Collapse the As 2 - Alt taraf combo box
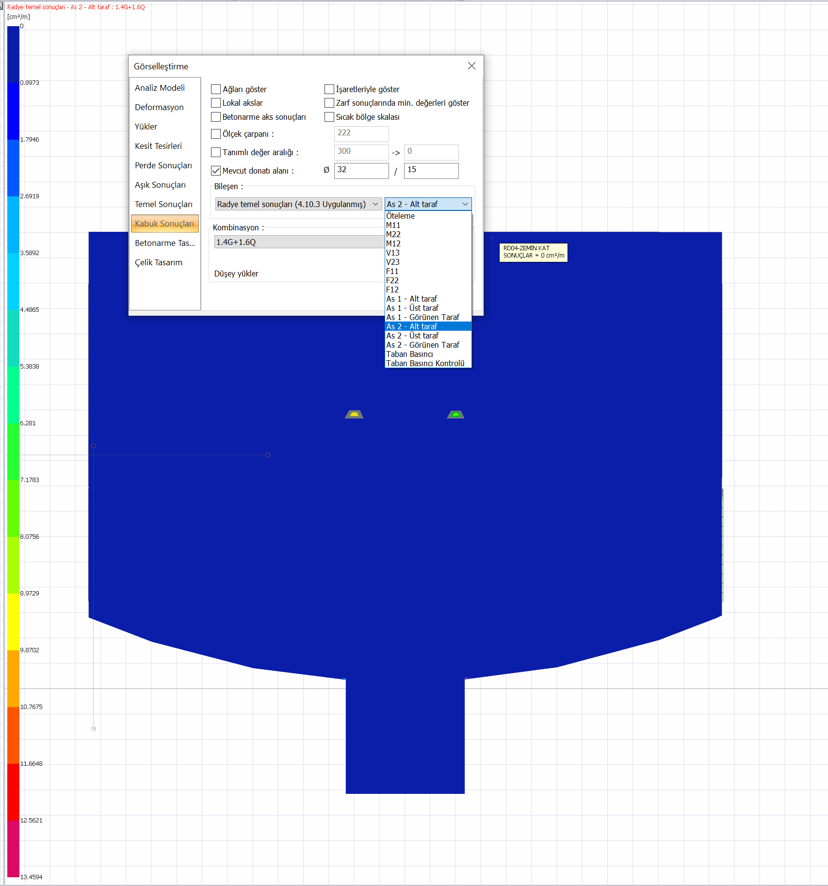The height and width of the screenshot is (886, 828). pyautogui.click(x=428, y=204)
